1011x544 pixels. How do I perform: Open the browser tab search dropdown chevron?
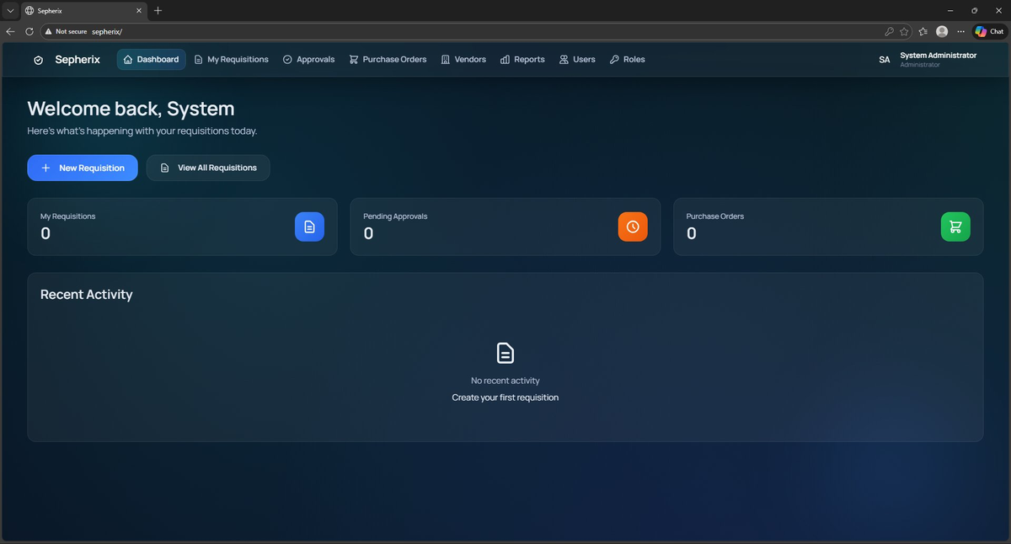click(10, 10)
